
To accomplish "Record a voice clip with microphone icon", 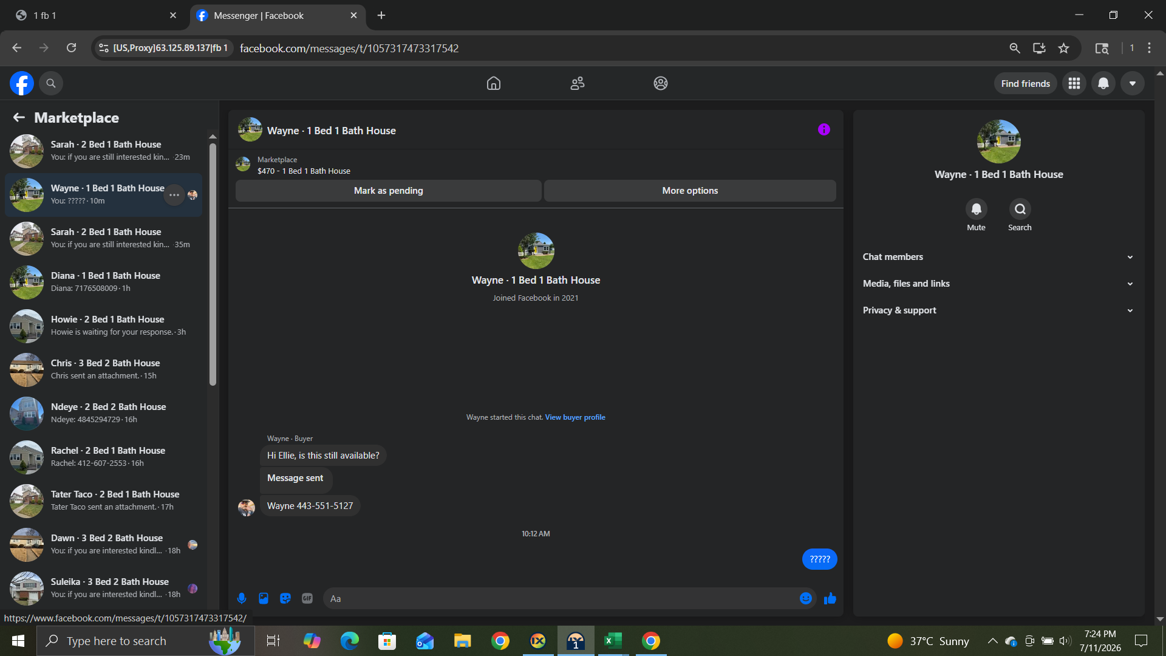I will click(242, 598).
